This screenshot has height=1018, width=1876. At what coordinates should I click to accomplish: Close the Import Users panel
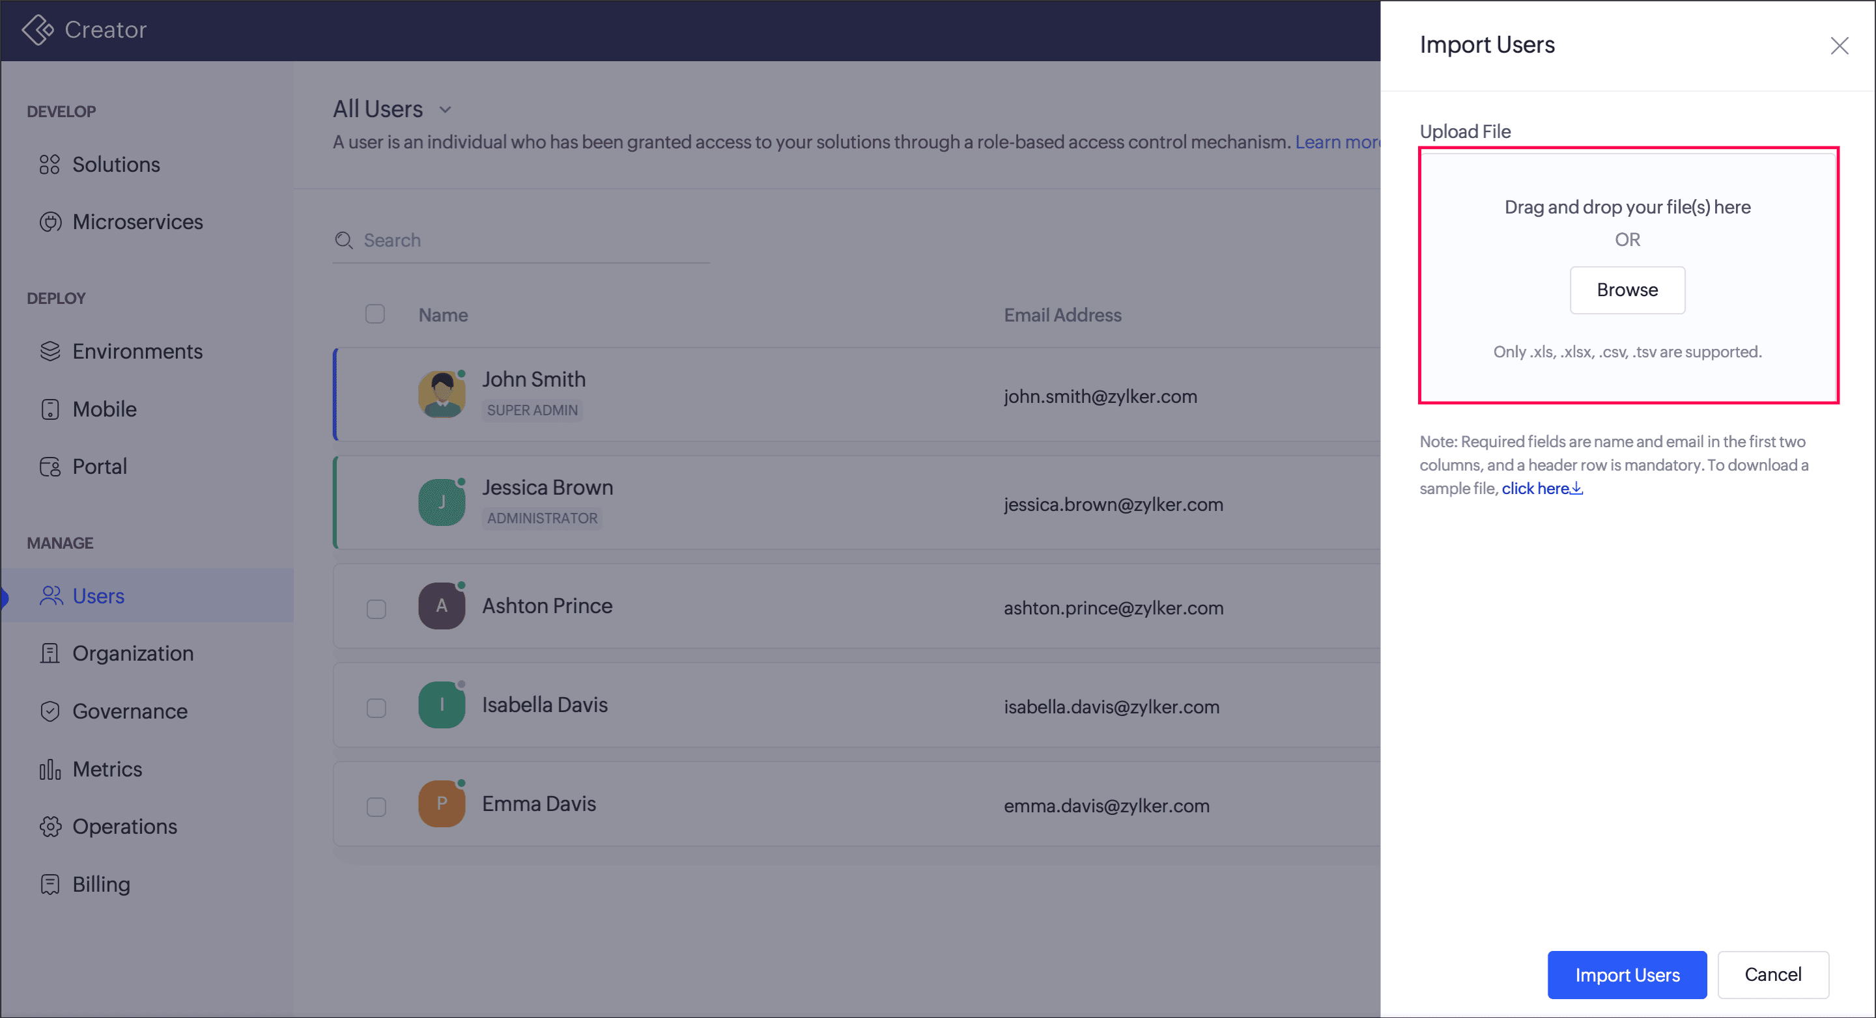pyautogui.click(x=1839, y=46)
